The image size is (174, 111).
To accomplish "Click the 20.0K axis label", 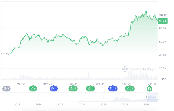I will 163,68.
